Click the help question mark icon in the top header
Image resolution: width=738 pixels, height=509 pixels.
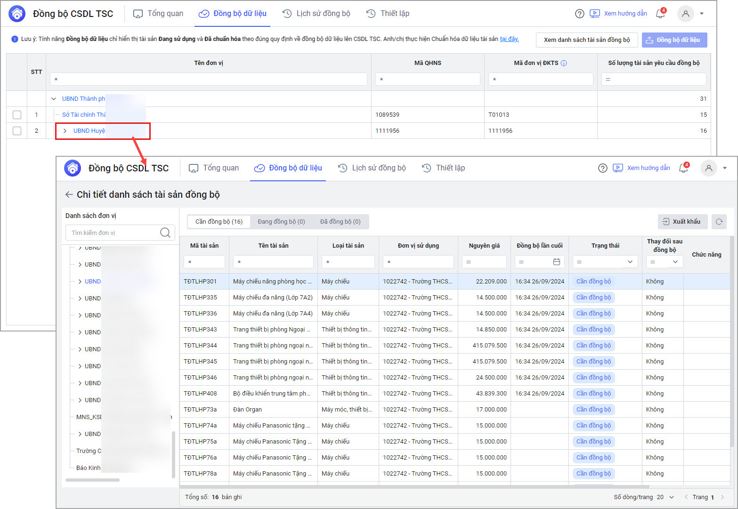tap(580, 14)
